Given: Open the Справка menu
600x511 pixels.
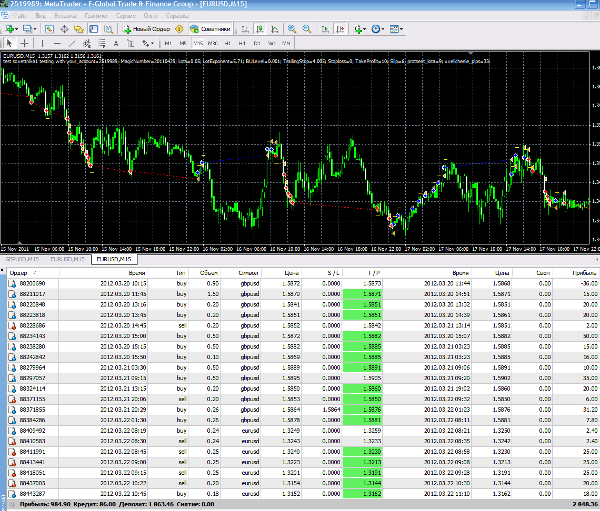Looking at the screenshot, I should click(x=177, y=16).
